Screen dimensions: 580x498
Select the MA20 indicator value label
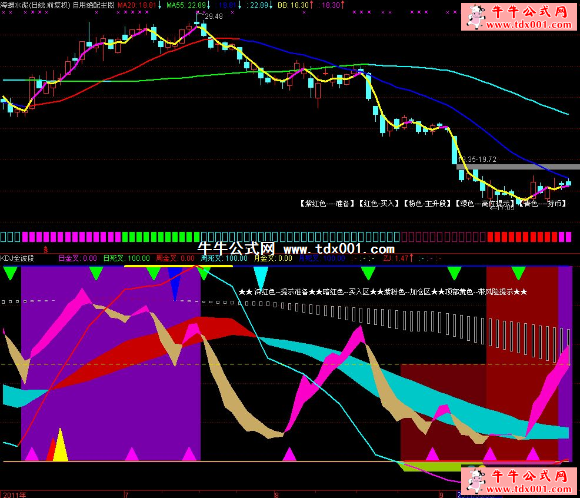[x=138, y=5]
